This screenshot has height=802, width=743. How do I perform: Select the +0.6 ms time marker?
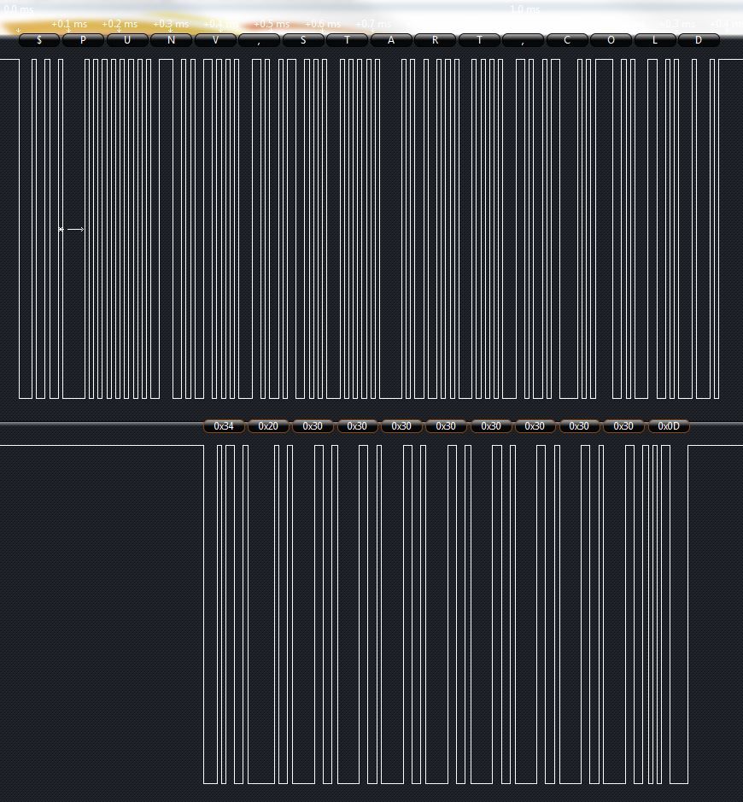pyautogui.click(x=323, y=24)
